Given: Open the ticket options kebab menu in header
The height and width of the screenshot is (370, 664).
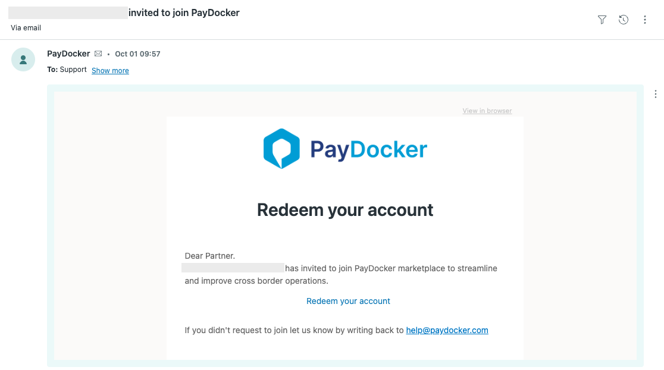Looking at the screenshot, I should [x=644, y=20].
